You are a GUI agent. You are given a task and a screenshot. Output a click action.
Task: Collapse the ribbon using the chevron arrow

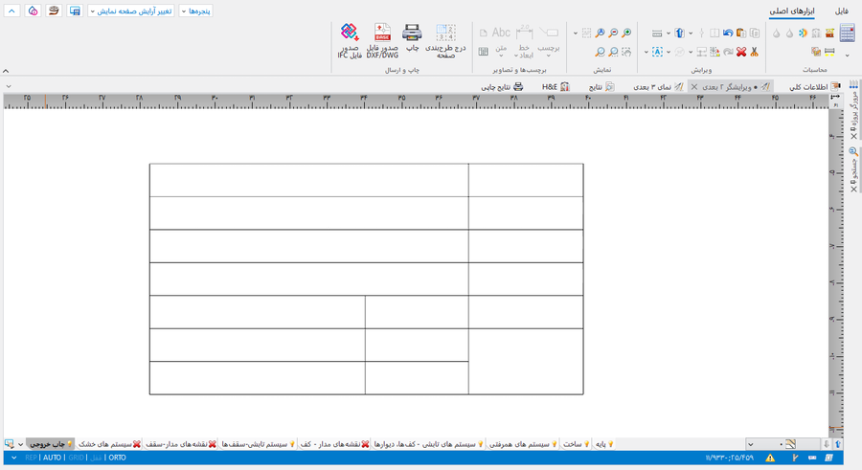[6, 71]
